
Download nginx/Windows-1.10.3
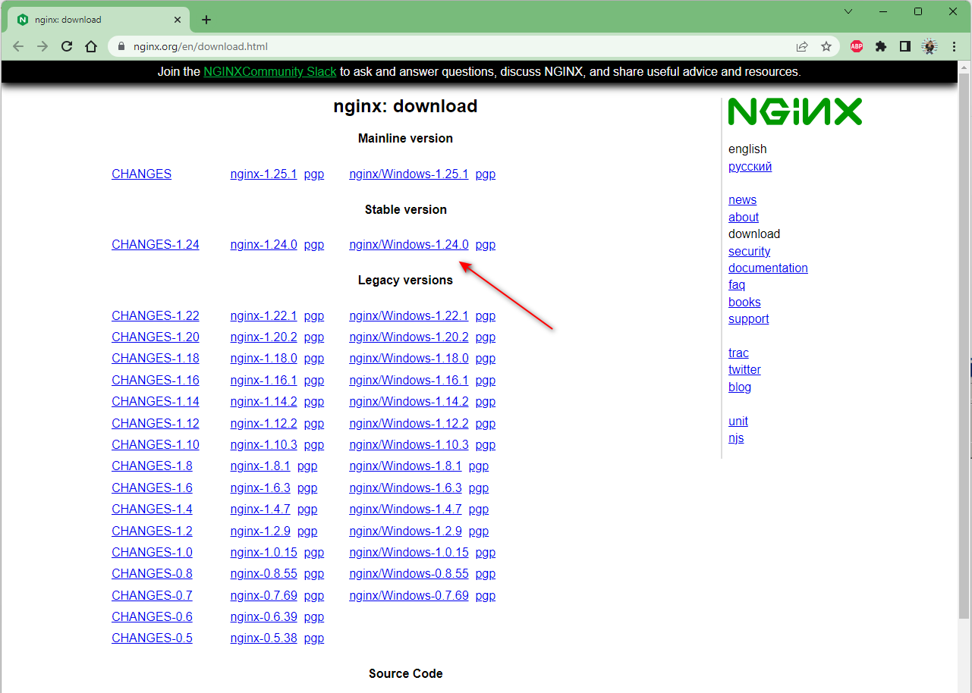[409, 444]
